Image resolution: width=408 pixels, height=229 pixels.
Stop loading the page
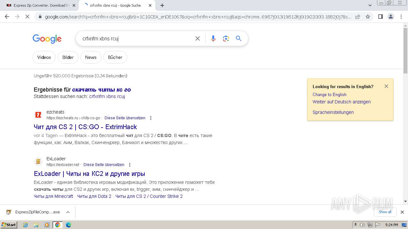tap(27, 17)
